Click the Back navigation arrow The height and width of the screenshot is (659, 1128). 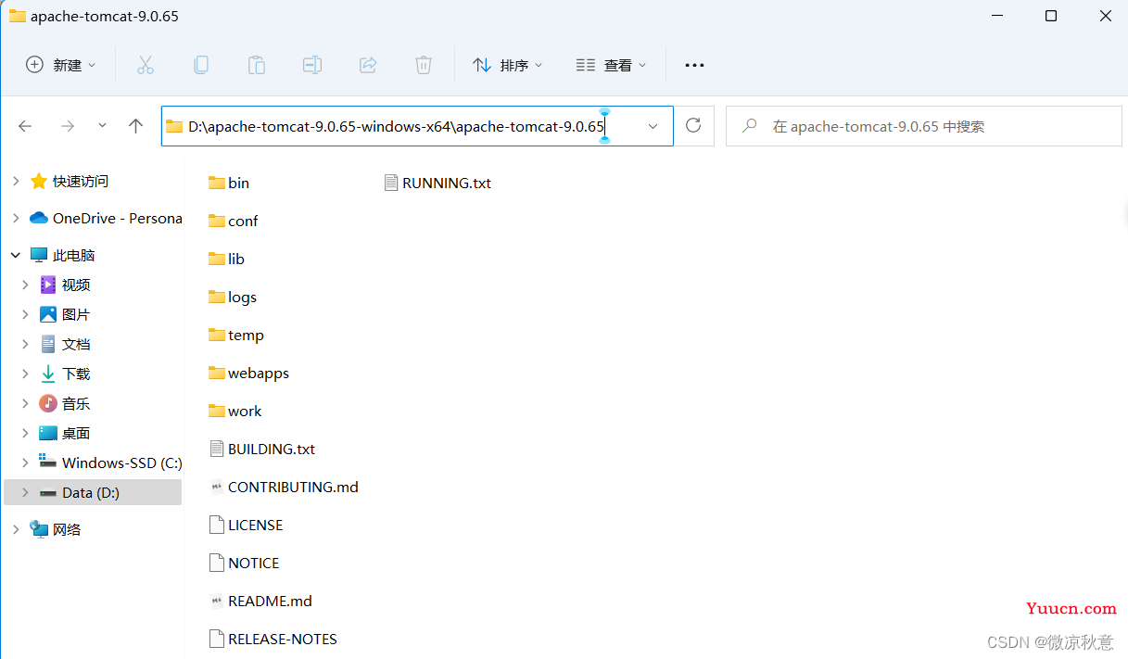(x=25, y=126)
